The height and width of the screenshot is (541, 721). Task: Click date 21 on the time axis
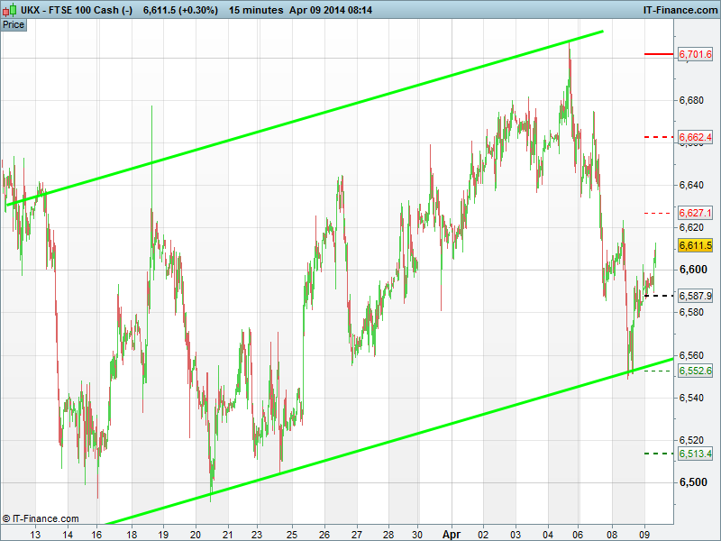click(x=228, y=534)
